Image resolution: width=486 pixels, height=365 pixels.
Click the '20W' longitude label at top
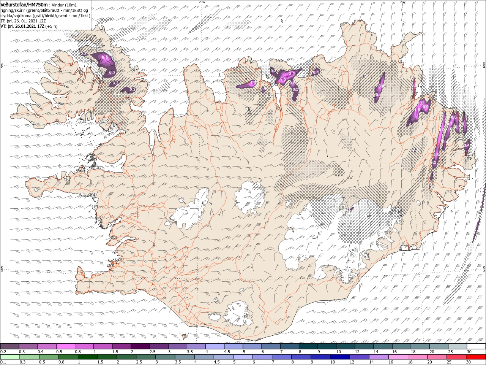pyautogui.click(x=202, y=2)
